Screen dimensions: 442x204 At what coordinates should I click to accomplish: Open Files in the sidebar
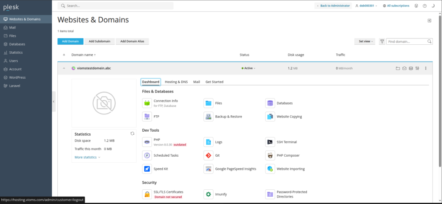click(26, 36)
